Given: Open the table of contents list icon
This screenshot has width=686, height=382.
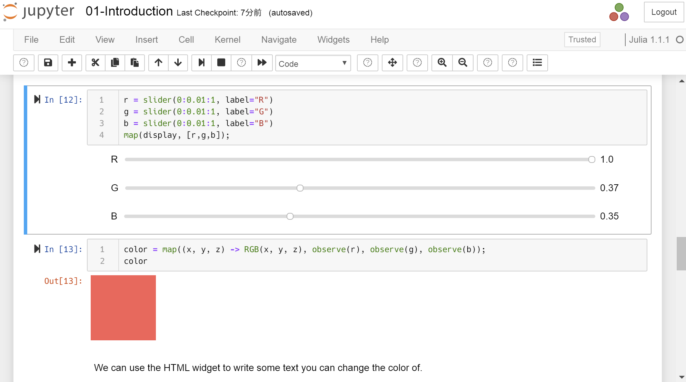Looking at the screenshot, I should (x=537, y=63).
